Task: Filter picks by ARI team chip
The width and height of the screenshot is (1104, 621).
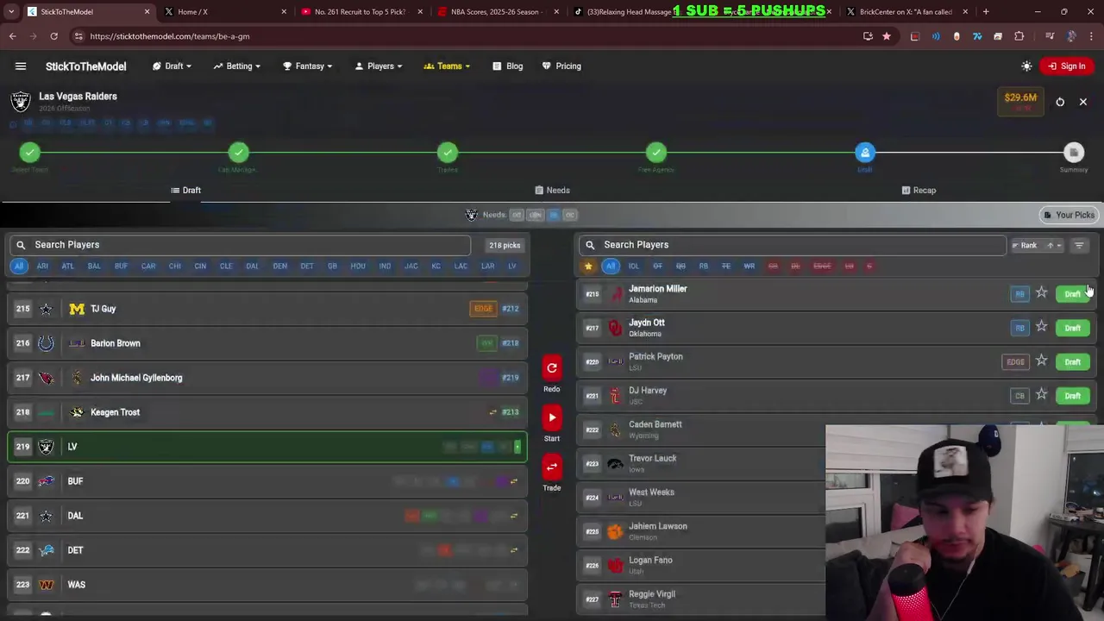Action: (42, 266)
